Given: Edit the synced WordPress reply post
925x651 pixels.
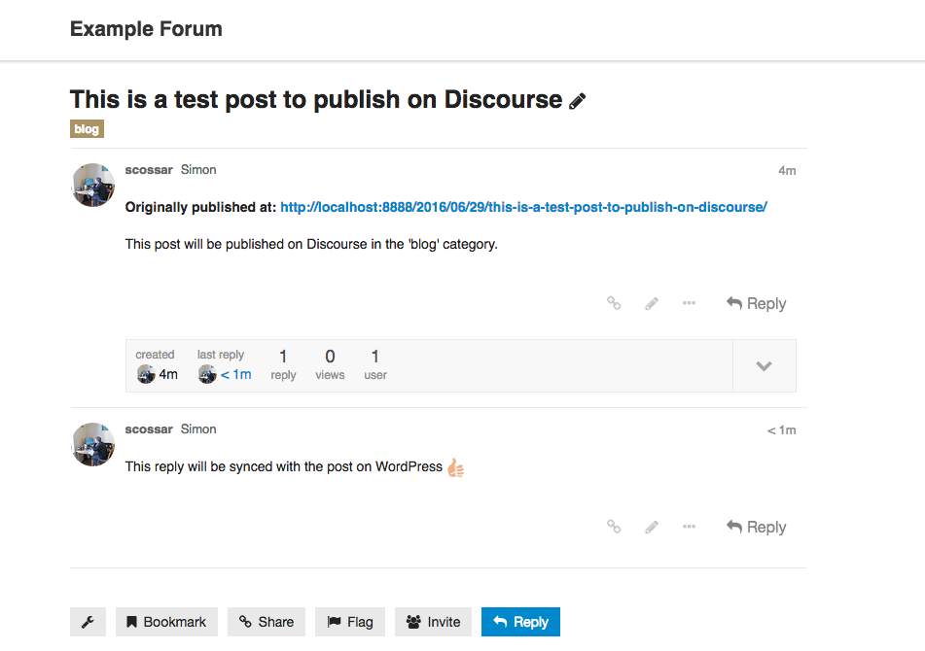Looking at the screenshot, I should click(652, 527).
